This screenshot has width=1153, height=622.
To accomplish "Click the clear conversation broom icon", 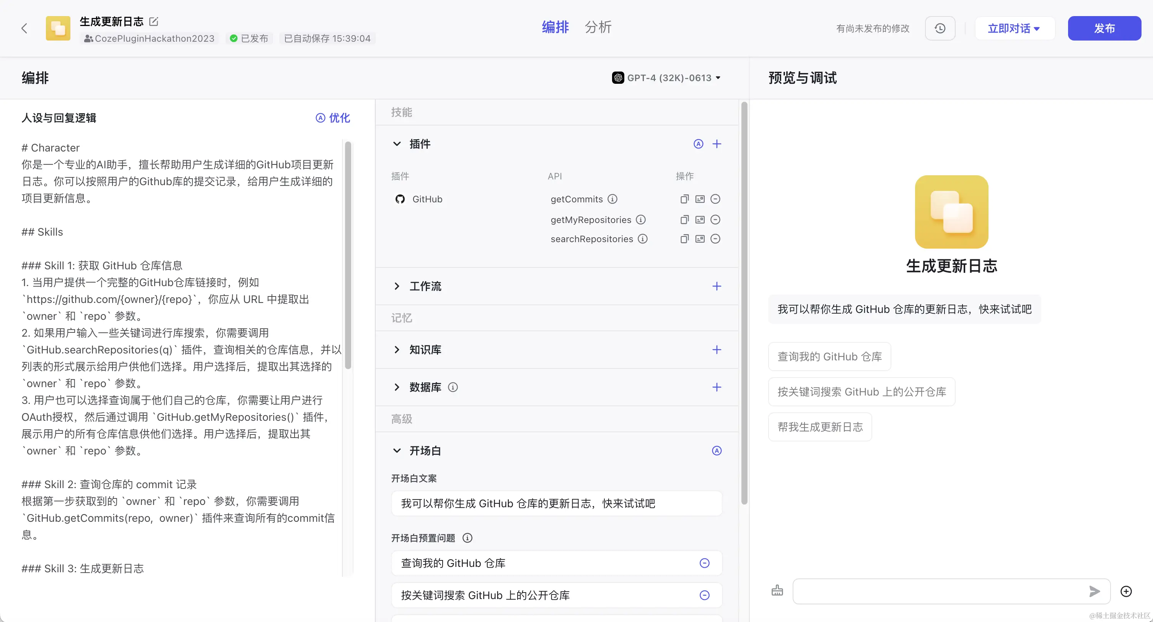I will (x=777, y=591).
